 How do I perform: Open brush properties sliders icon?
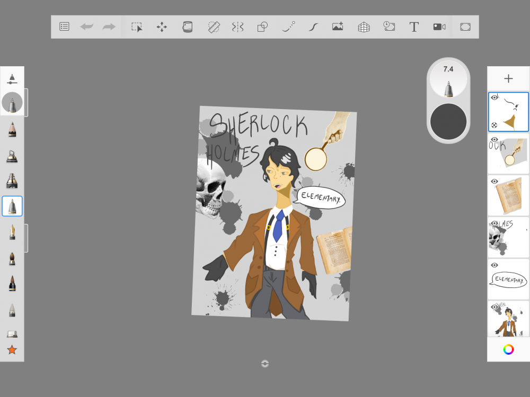point(12,79)
